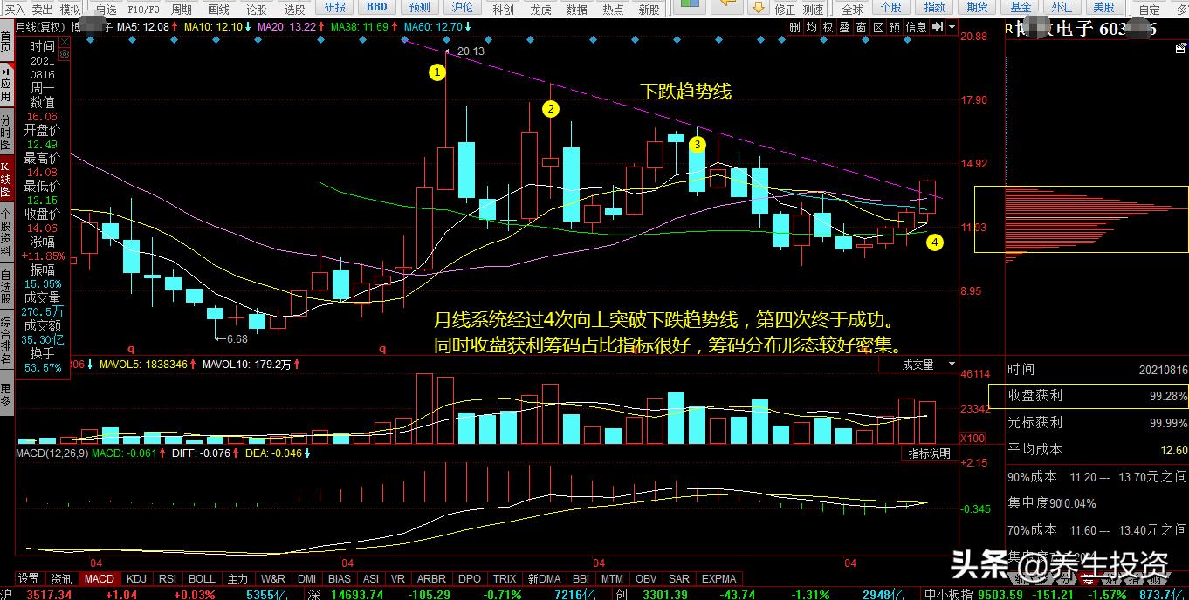Select the 指数 index market button

point(934,7)
